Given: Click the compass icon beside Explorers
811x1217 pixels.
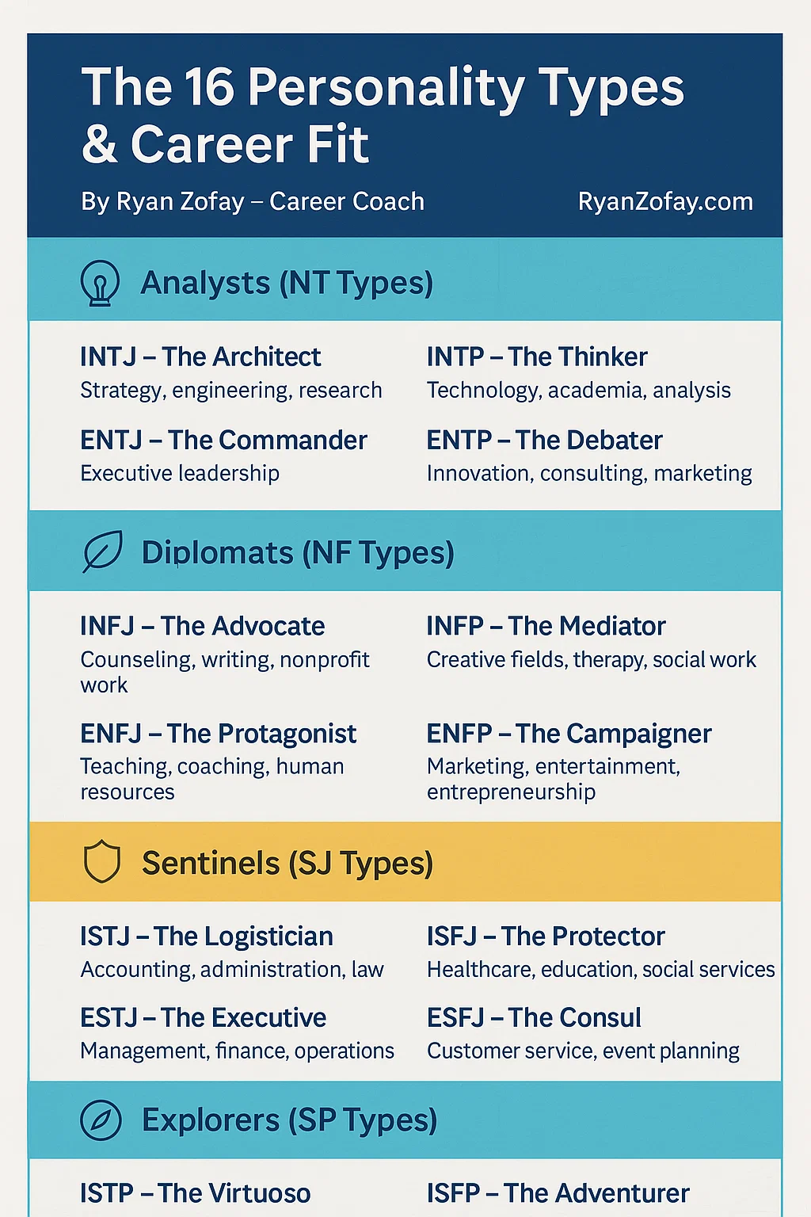Looking at the screenshot, I should coord(101,1120).
